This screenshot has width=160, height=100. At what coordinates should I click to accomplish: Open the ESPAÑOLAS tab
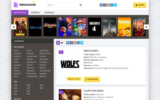[x=49, y=12]
